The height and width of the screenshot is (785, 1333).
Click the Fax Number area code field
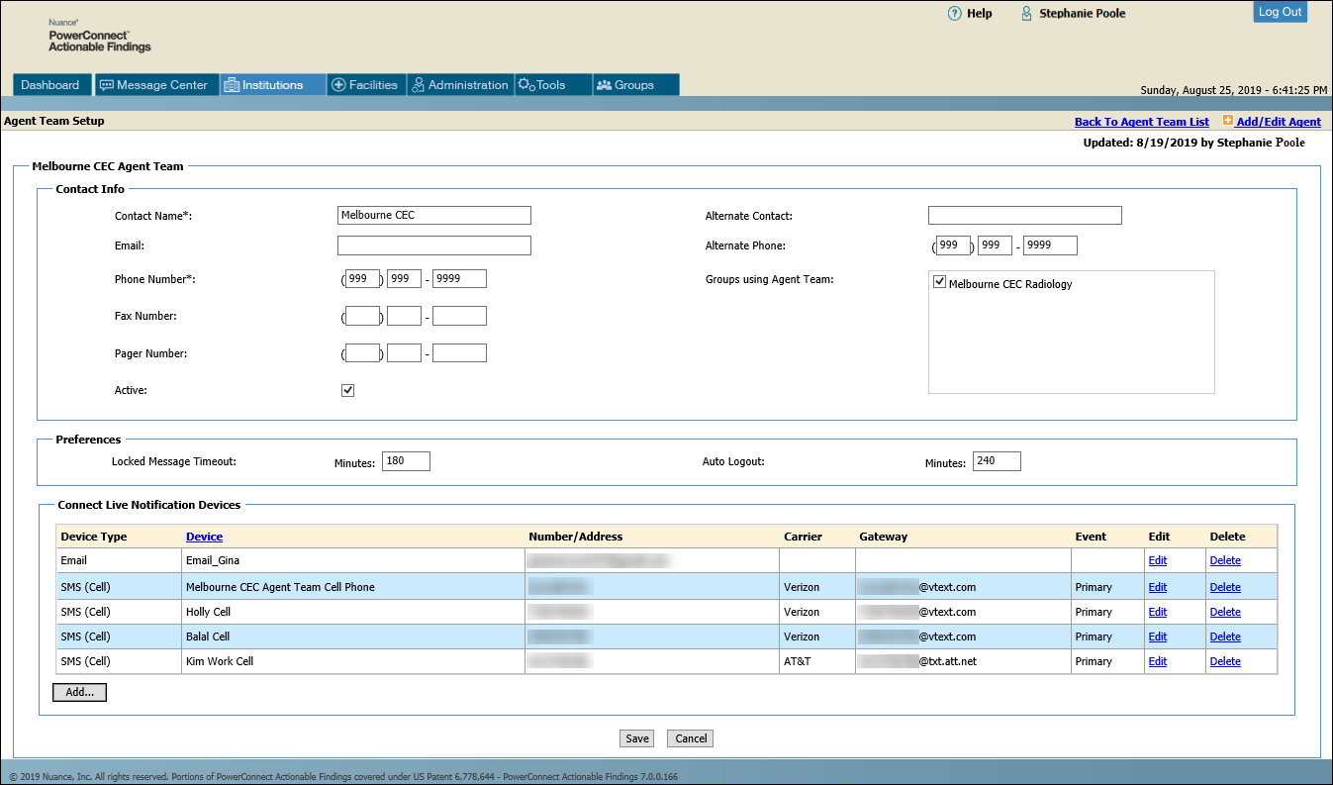pyautogui.click(x=363, y=316)
